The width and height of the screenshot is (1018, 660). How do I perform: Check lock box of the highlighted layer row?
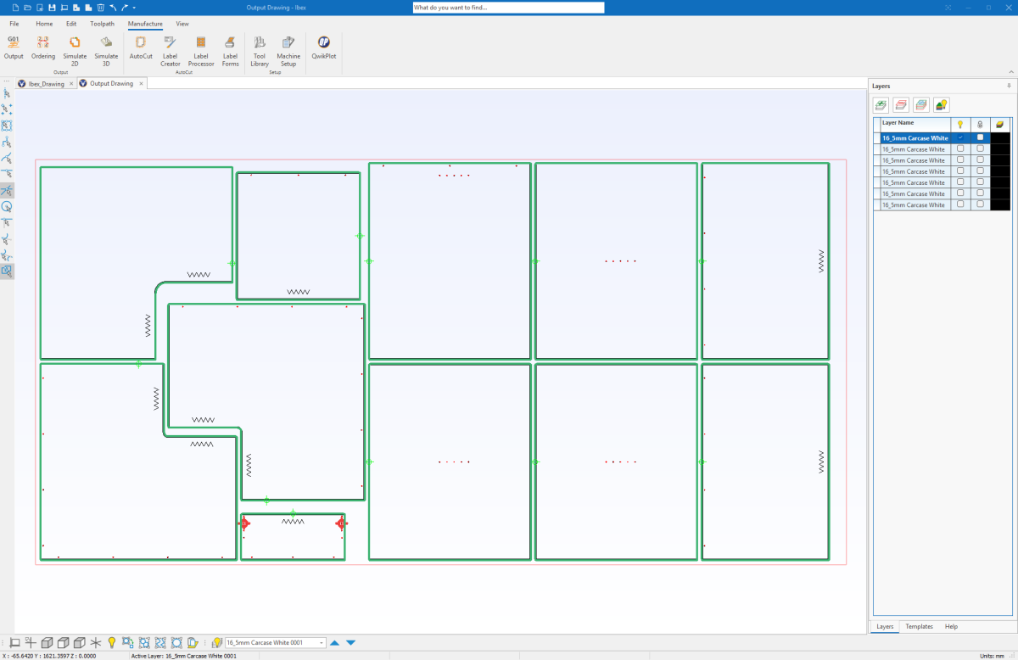click(x=981, y=137)
